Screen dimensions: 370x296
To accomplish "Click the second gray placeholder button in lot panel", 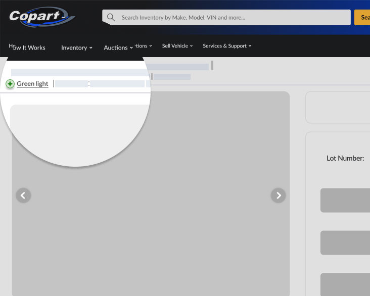I will (346, 242).
